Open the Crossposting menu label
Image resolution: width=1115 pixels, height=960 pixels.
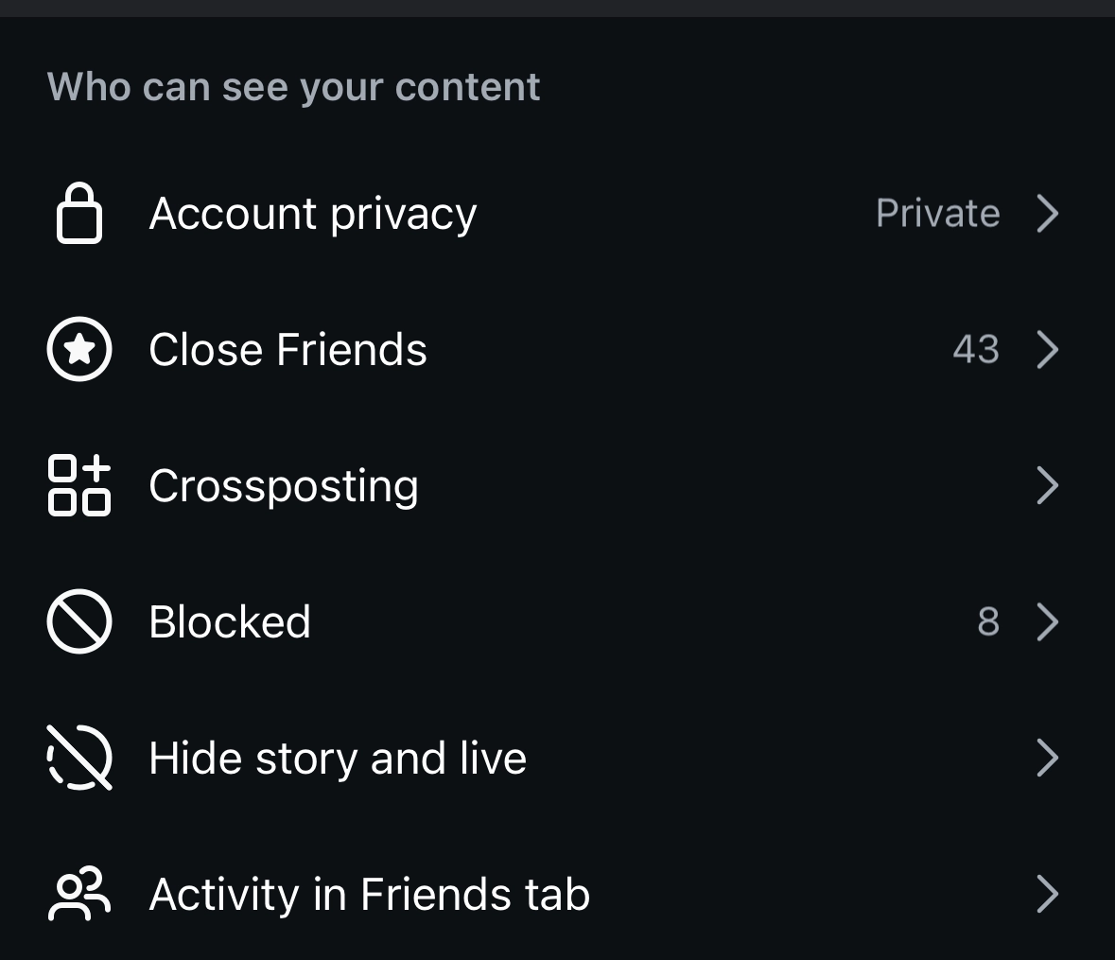click(x=284, y=485)
